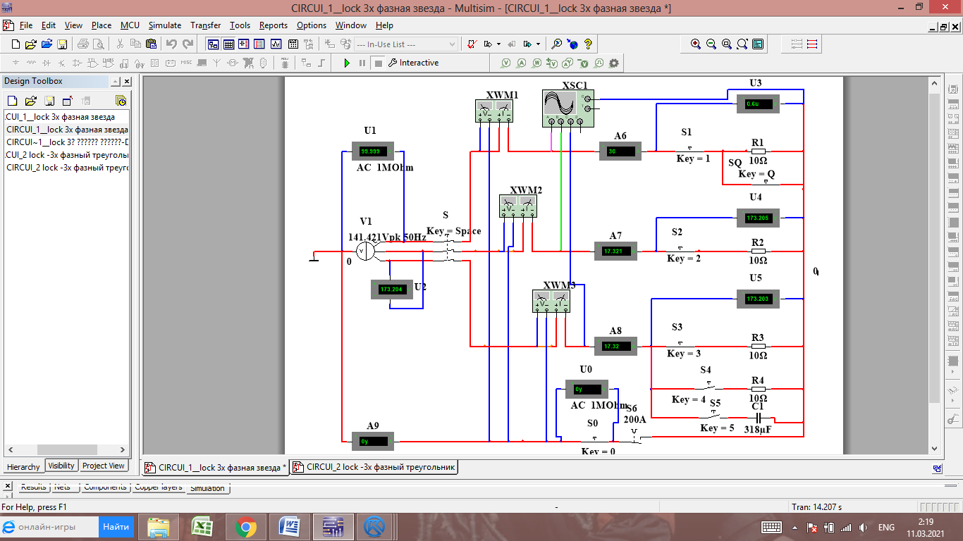Image resolution: width=963 pixels, height=541 pixels.
Task: Run the simulation with the green play button
Action: coord(347,63)
